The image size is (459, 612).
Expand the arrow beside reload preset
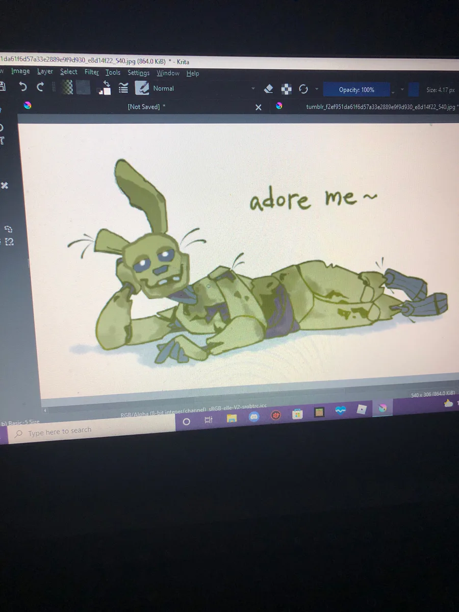pos(316,90)
